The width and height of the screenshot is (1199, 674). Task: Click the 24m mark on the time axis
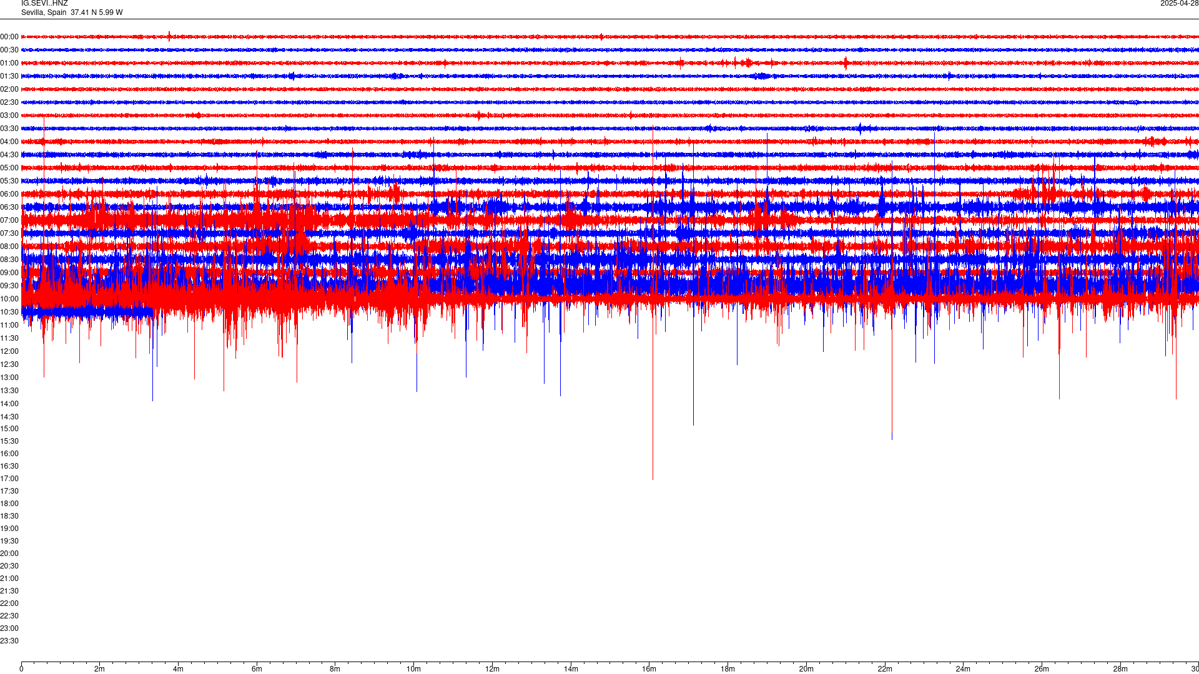tap(963, 669)
